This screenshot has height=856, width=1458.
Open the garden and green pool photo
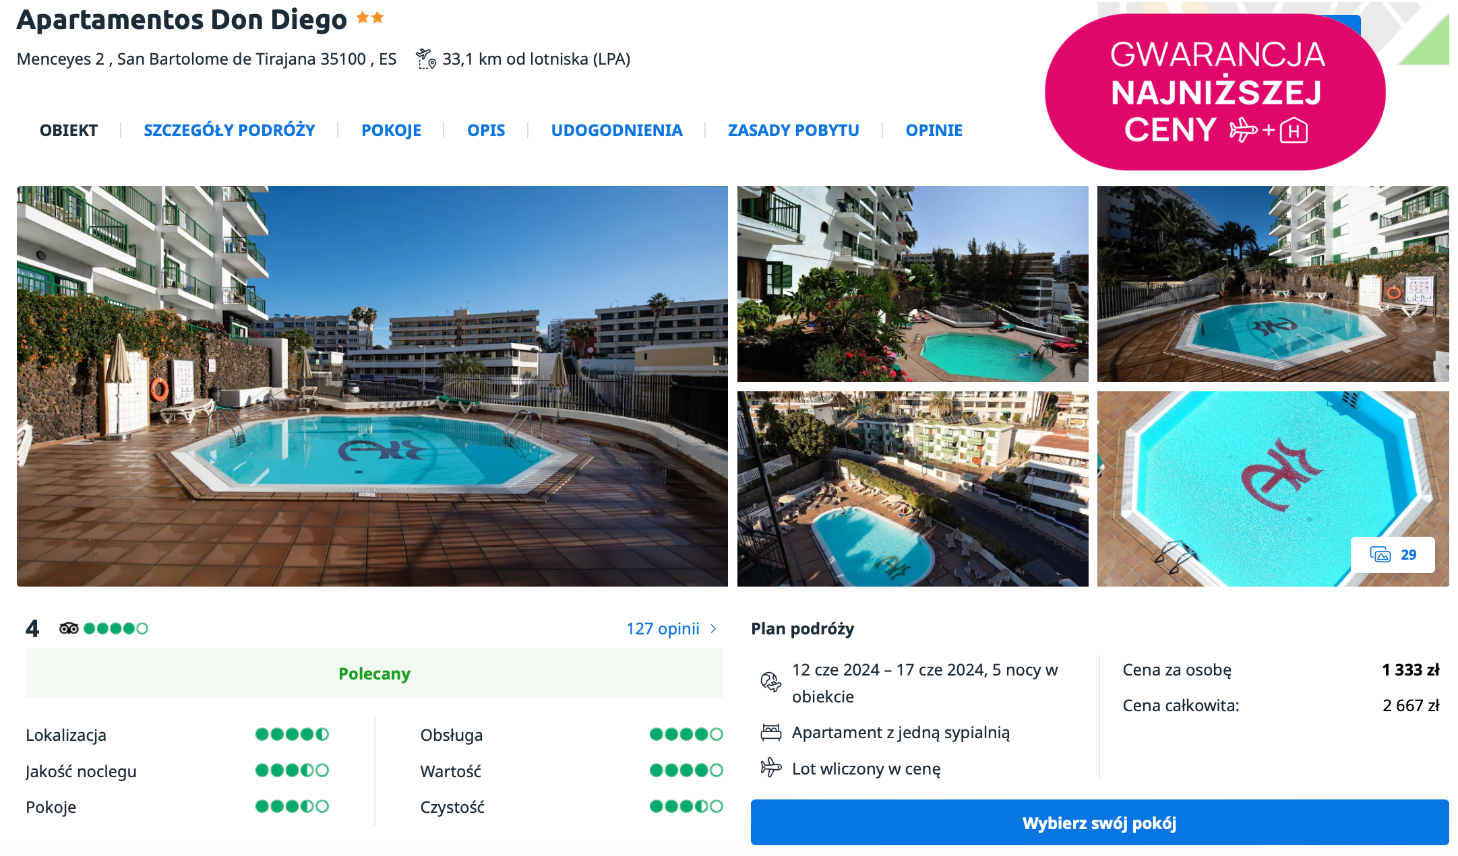[x=912, y=284]
